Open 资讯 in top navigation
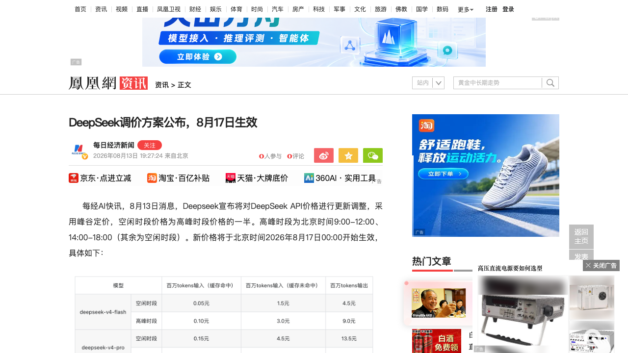This screenshot has height=353, width=628. pyautogui.click(x=101, y=9)
